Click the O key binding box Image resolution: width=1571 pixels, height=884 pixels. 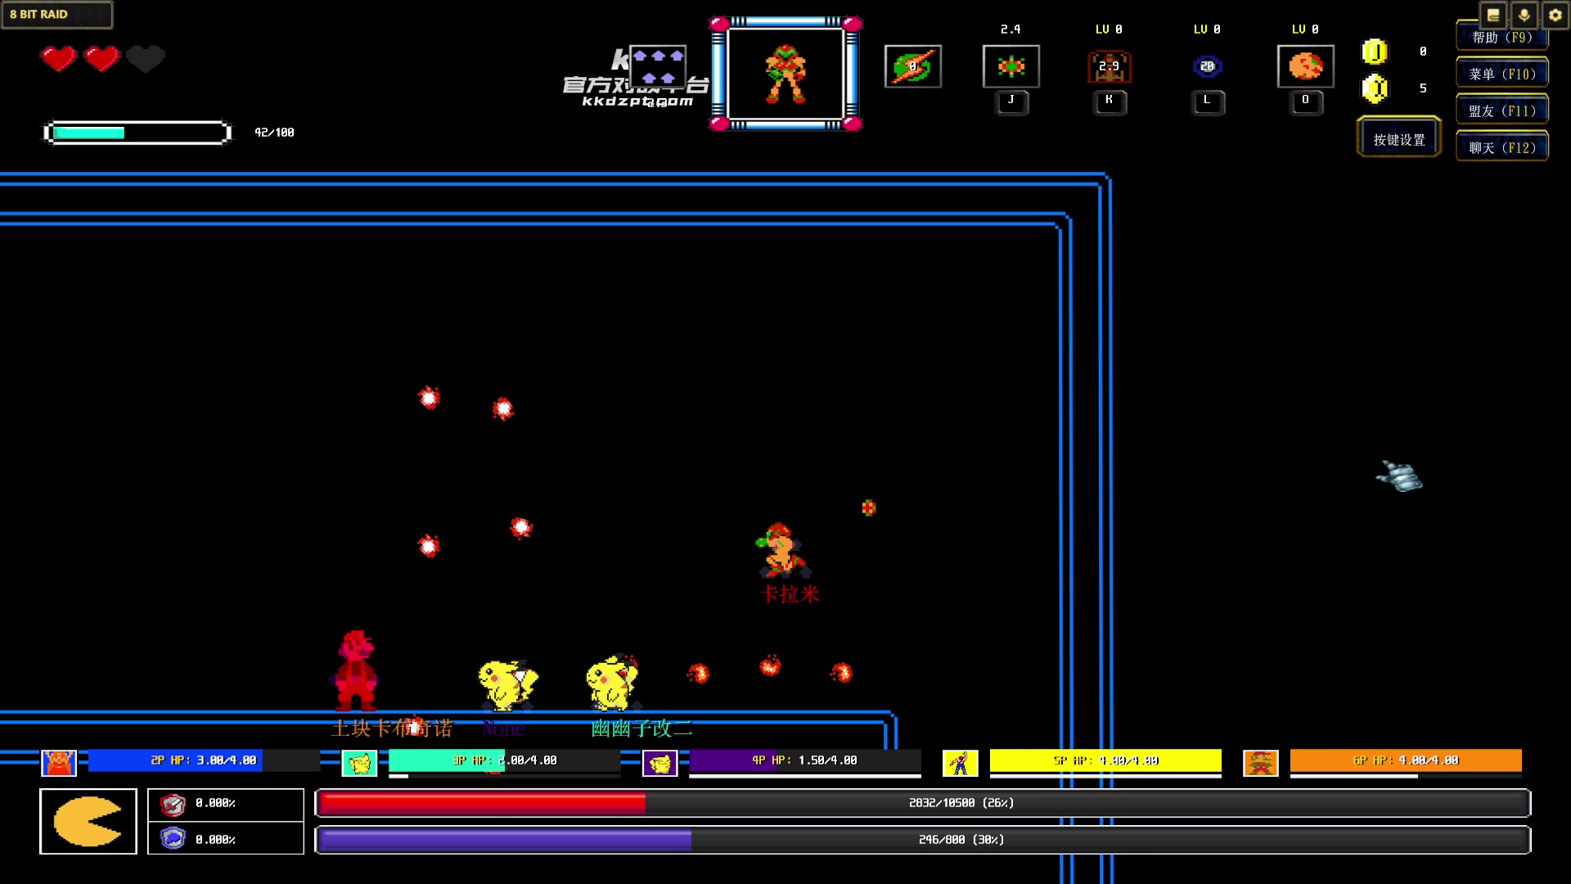tap(1306, 101)
